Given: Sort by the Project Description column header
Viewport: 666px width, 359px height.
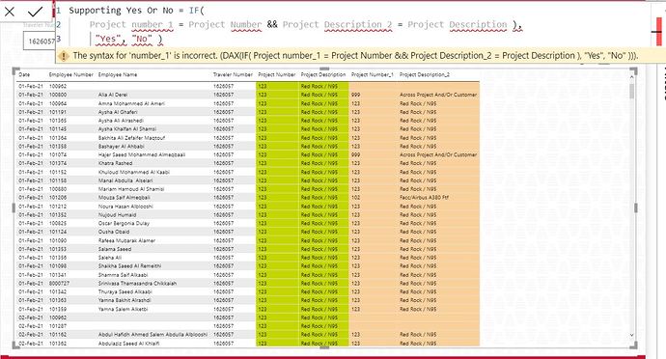Looking at the screenshot, I should click(323, 74).
